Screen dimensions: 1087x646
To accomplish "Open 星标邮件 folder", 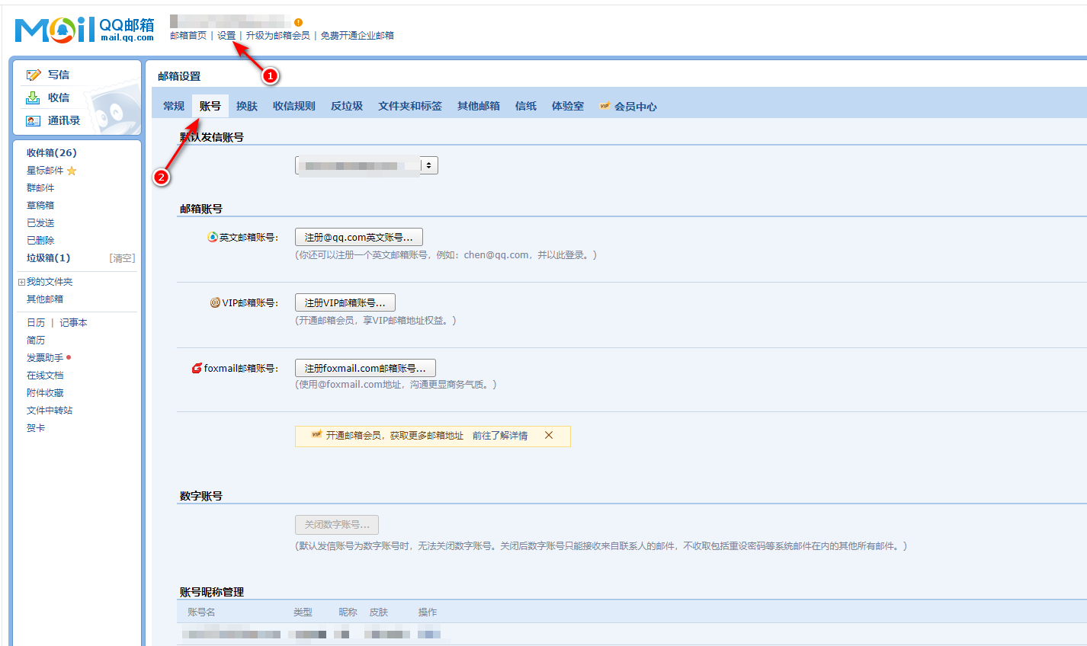I will [45, 171].
